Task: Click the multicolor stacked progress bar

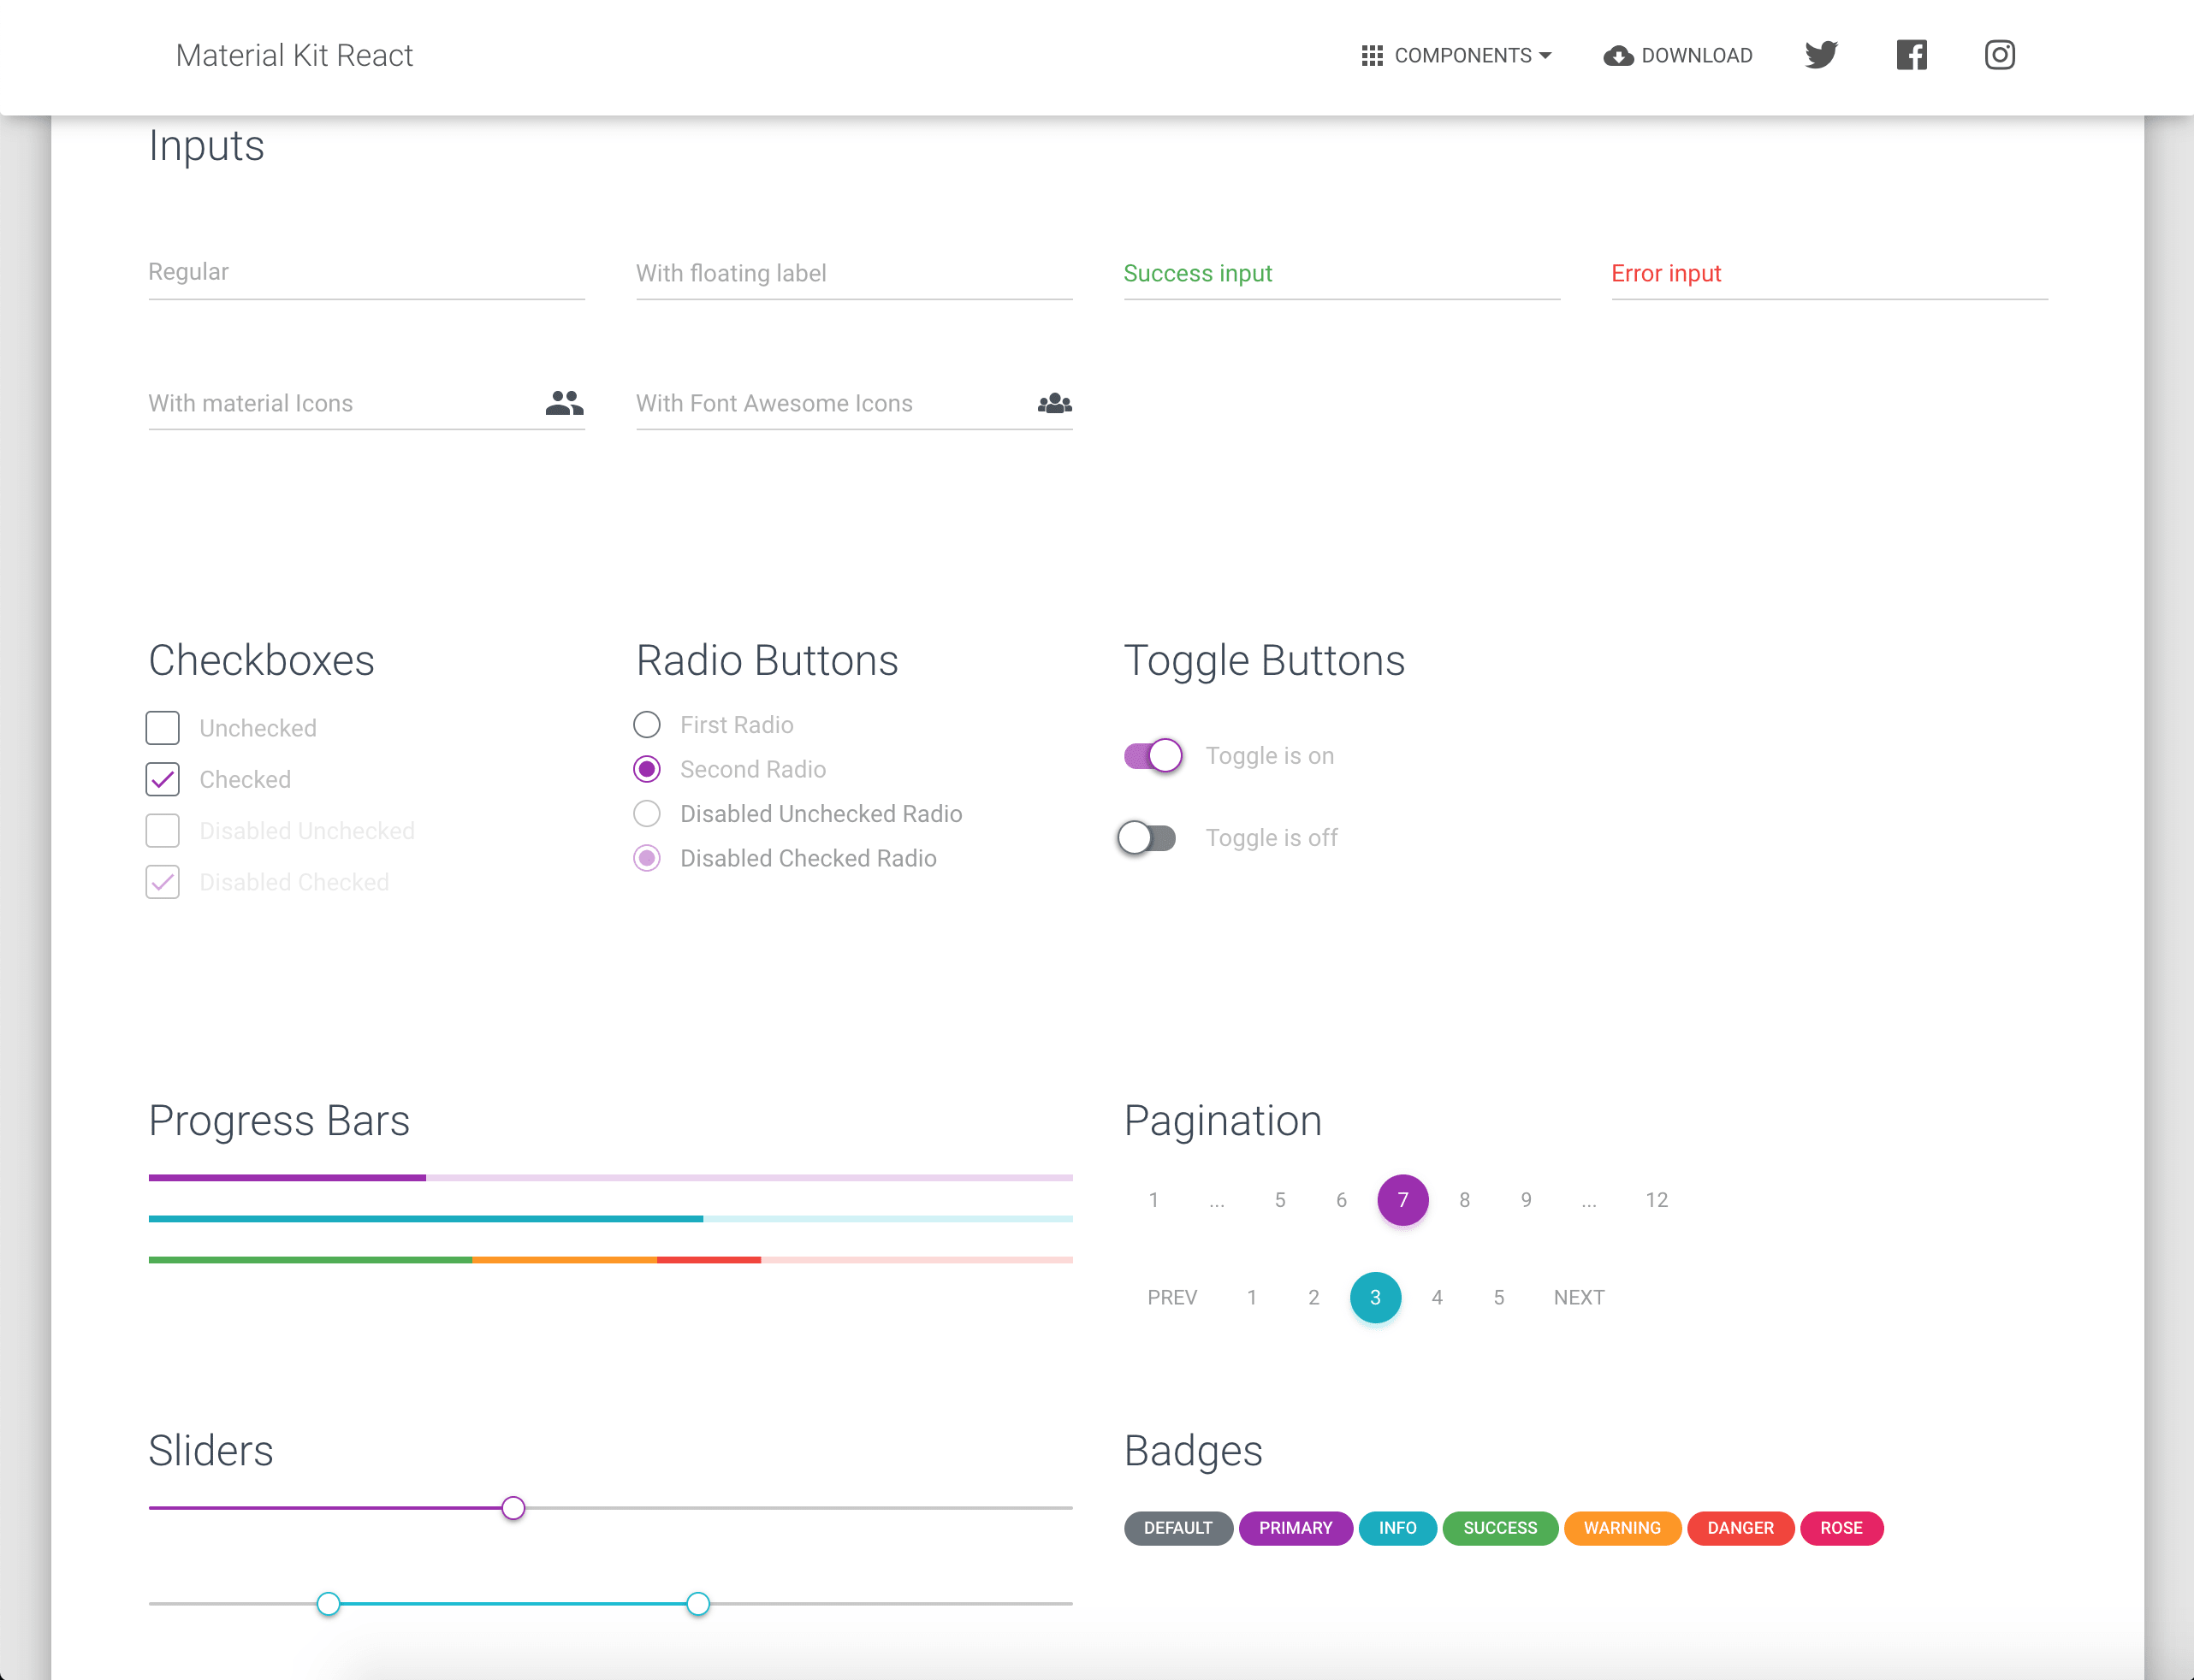Action: tap(610, 1260)
